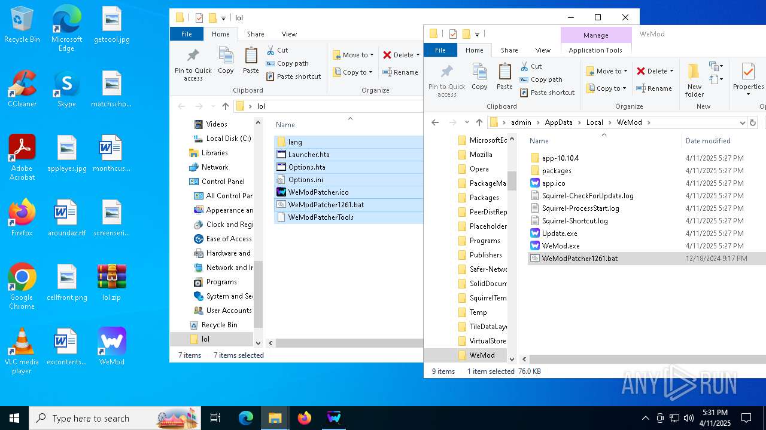Select cellfront.png on desktop
Viewport: 766px width, 430px height.
[x=66, y=282]
